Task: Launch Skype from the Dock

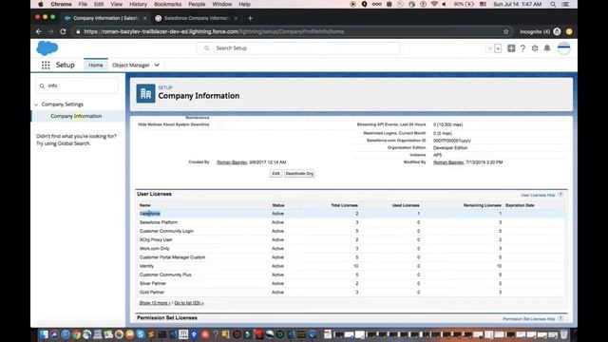Action: tap(141, 333)
